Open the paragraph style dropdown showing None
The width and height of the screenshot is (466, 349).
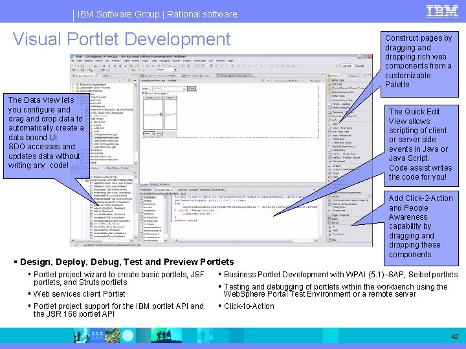(175, 70)
